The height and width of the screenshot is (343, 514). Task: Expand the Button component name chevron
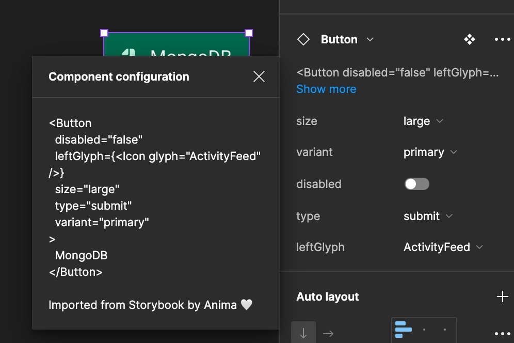coord(370,40)
